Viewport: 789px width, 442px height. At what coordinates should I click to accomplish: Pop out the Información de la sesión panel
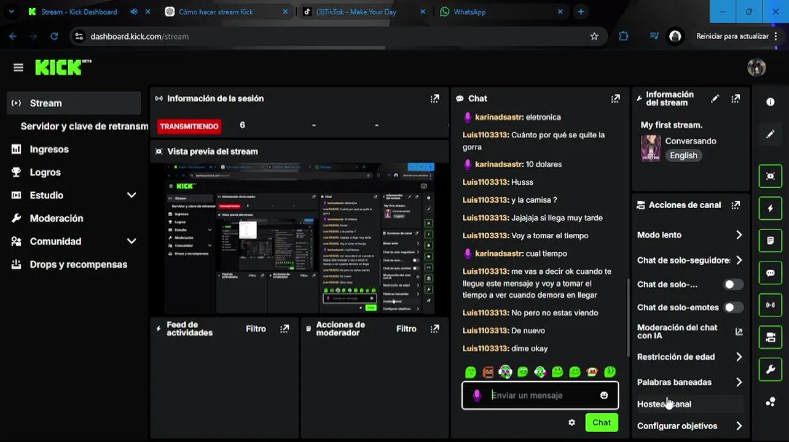(435, 98)
